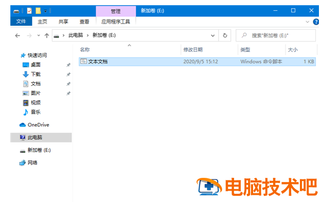Click the music note icon of 音乐
Image resolution: width=321 pixels, height=202 pixels.
[x=25, y=112]
